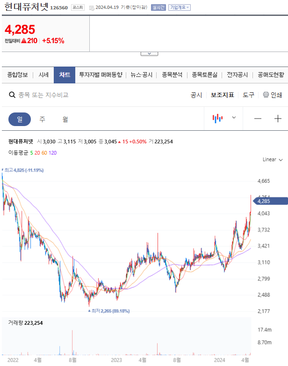Open the 종합정보 tab

(17, 75)
